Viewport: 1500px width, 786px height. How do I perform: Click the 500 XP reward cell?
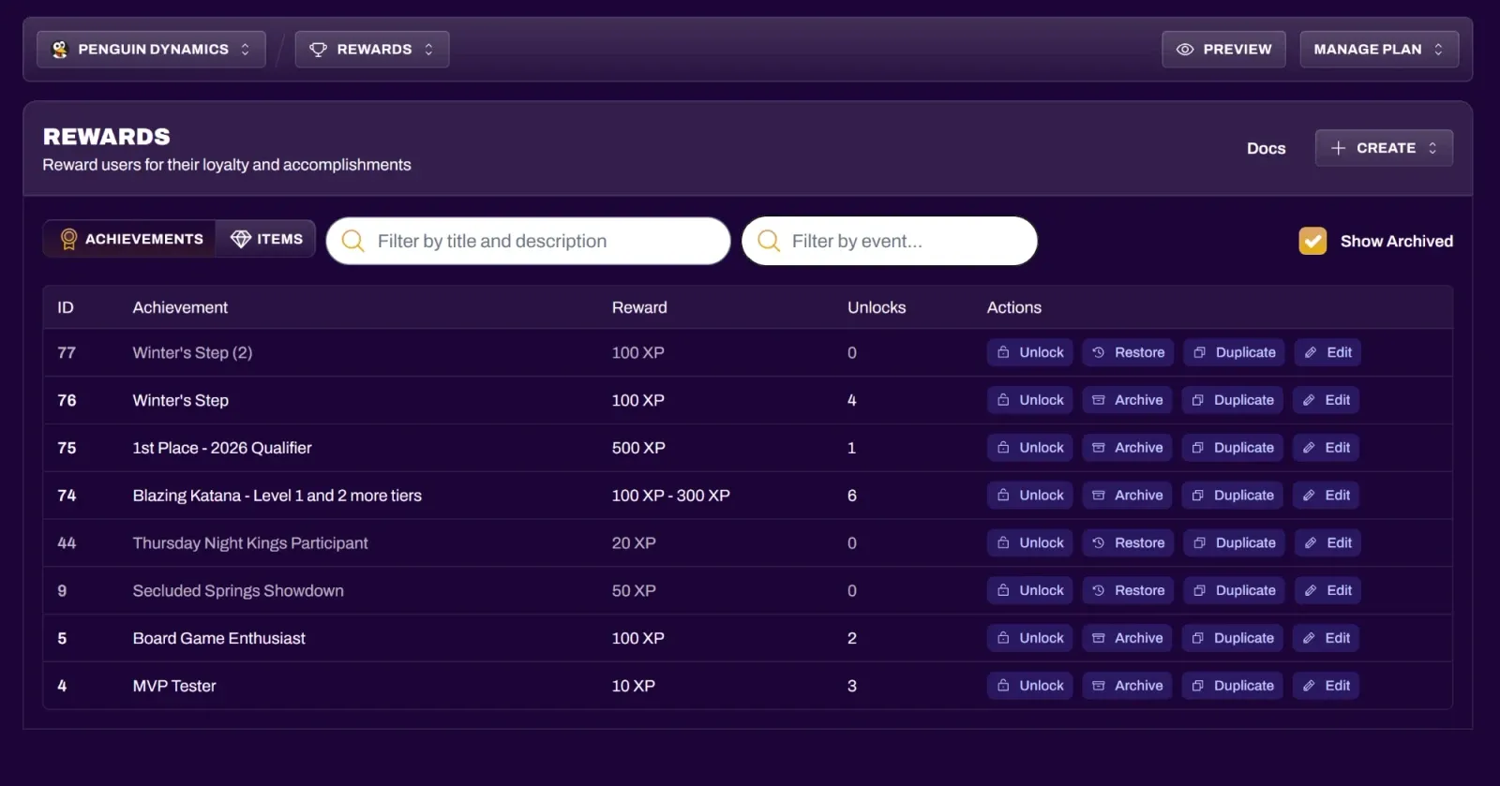click(638, 448)
